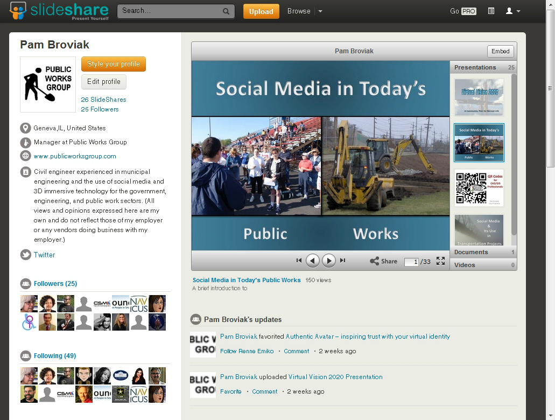This screenshot has height=420, width=555.
Task: Click Pam Broviak name in favorited update
Action: tap(238, 337)
